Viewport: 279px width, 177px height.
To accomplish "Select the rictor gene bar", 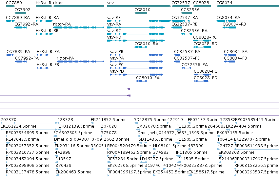I will coord(78,6).
